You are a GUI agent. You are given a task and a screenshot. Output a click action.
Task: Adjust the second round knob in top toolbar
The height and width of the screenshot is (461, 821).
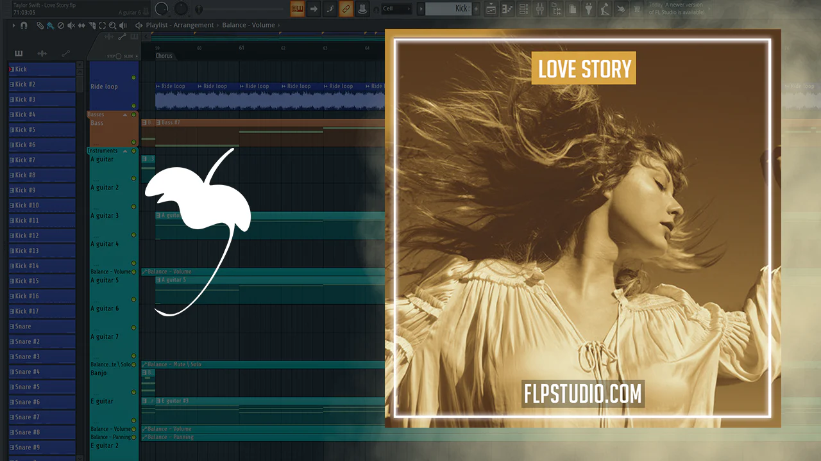point(182,9)
